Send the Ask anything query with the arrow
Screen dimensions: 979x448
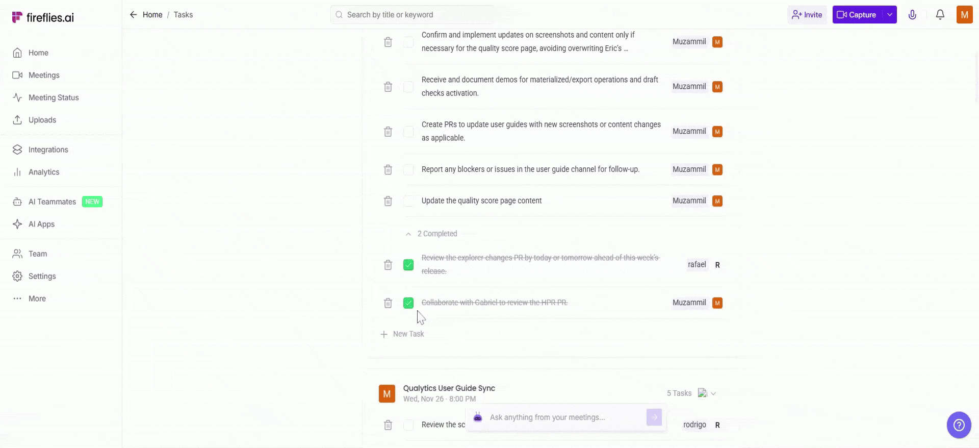tap(654, 417)
